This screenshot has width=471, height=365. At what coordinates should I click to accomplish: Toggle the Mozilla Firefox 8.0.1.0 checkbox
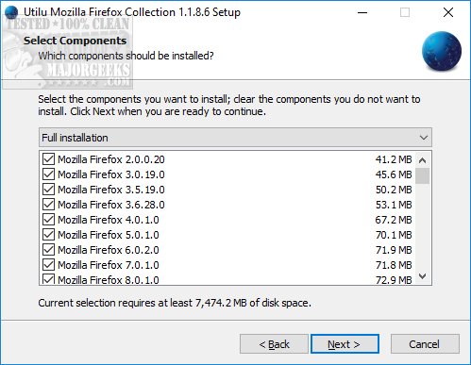[48, 279]
